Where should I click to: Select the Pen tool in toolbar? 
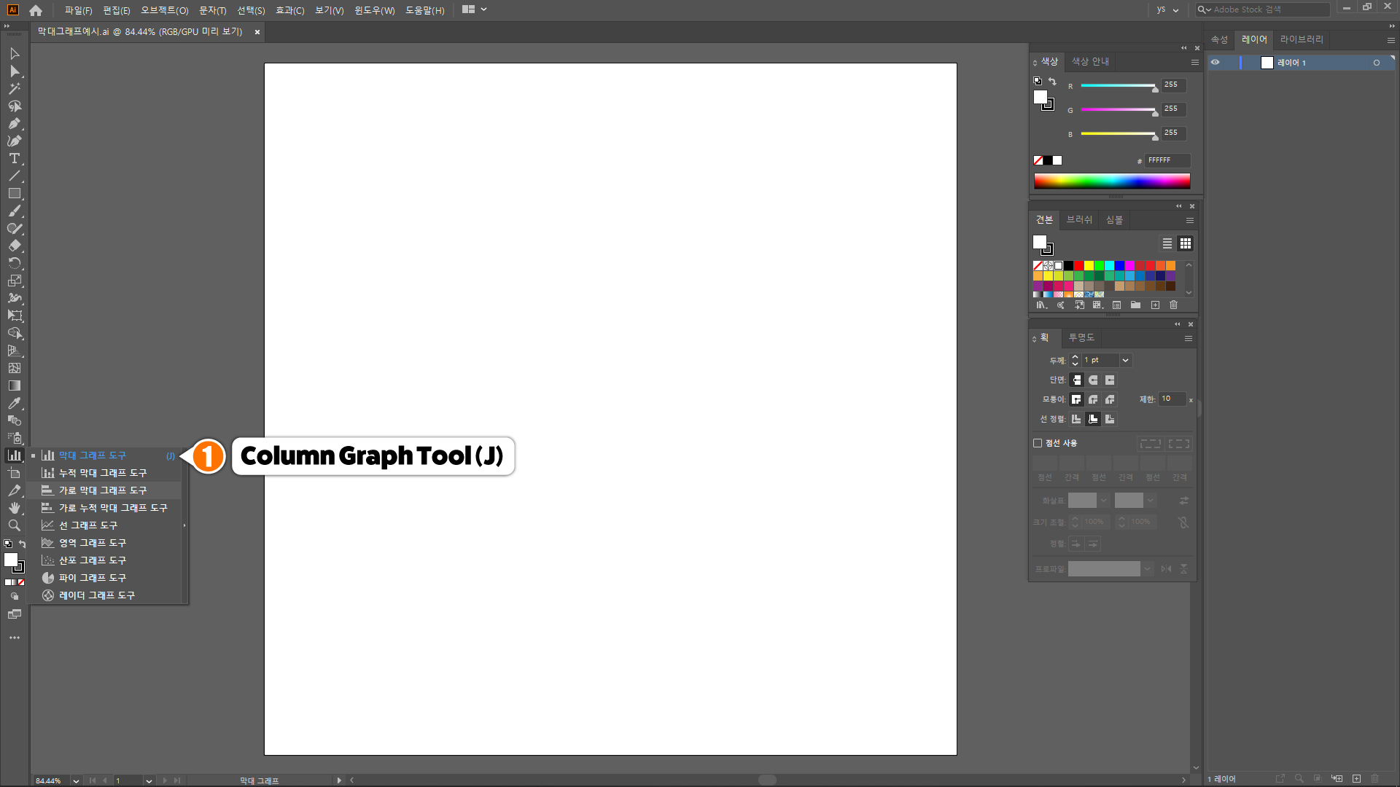[x=14, y=123]
